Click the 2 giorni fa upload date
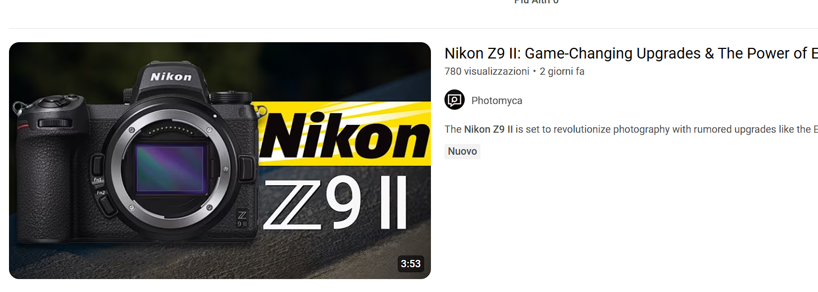 562,71
